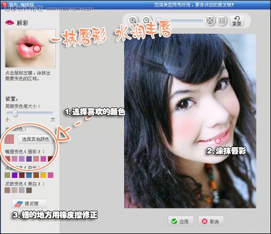The image size is (271, 234).
Task: Choose the light gray skin whitening swatch
Action: tap(22, 190)
